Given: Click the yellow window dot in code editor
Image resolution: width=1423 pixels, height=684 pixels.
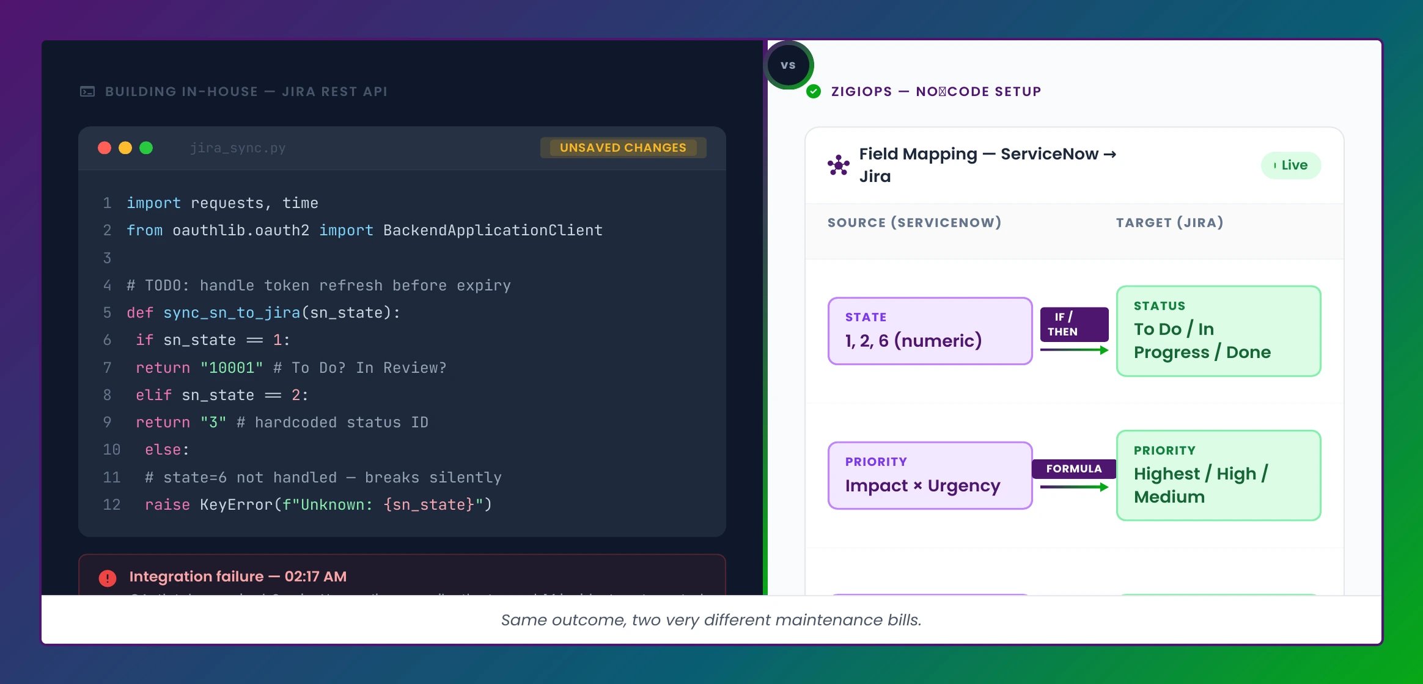Looking at the screenshot, I should point(125,148).
